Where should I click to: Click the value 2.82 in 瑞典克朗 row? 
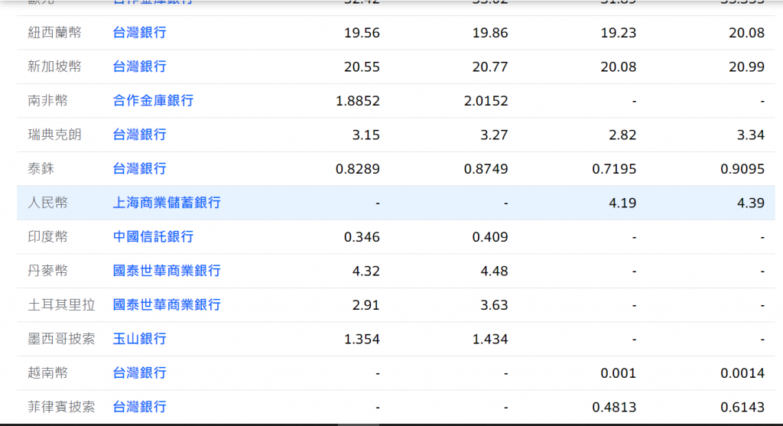[622, 135]
